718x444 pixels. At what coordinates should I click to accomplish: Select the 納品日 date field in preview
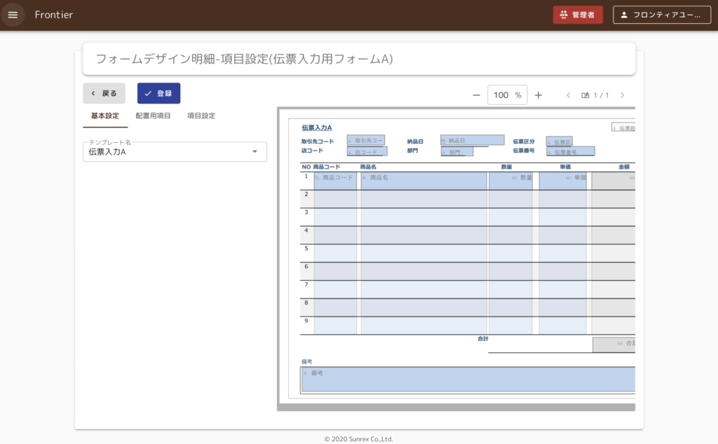coord(472,140)
